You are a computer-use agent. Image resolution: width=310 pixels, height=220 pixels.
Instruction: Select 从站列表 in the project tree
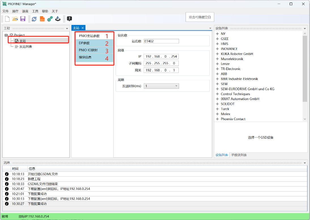coord(26,47)
